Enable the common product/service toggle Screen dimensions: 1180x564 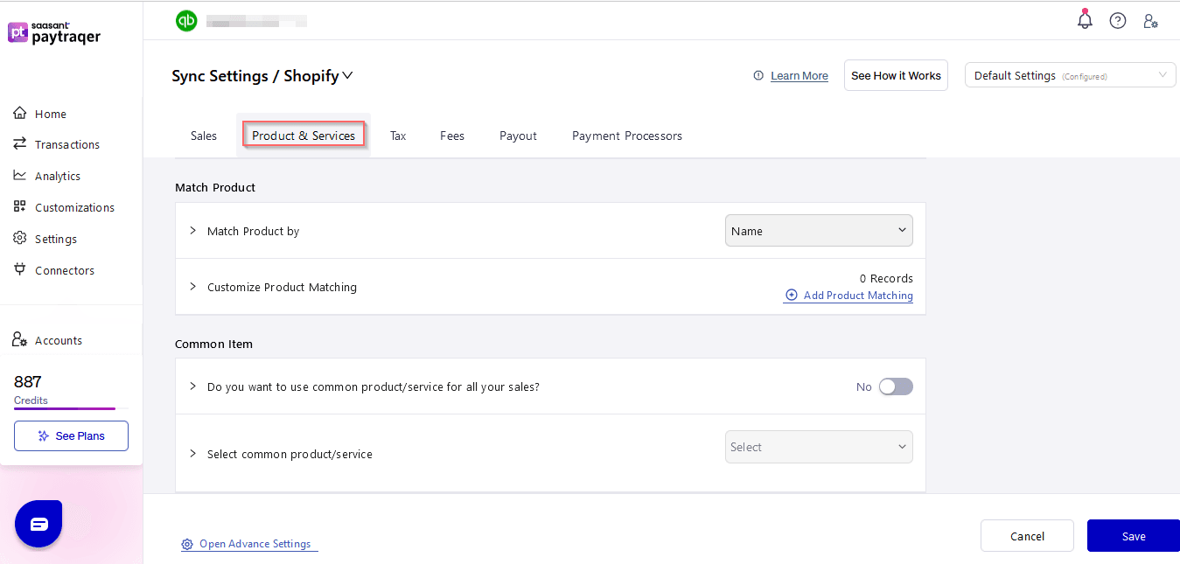[895, 386]
